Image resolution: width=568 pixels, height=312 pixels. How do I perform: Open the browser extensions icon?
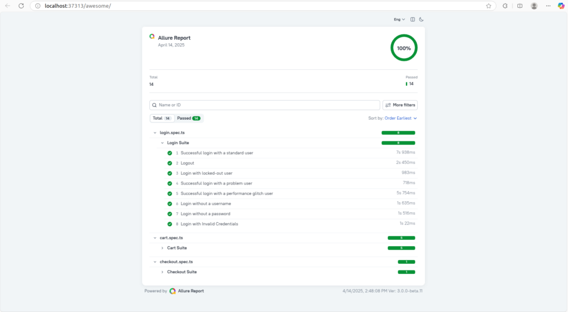coord(505,6)
